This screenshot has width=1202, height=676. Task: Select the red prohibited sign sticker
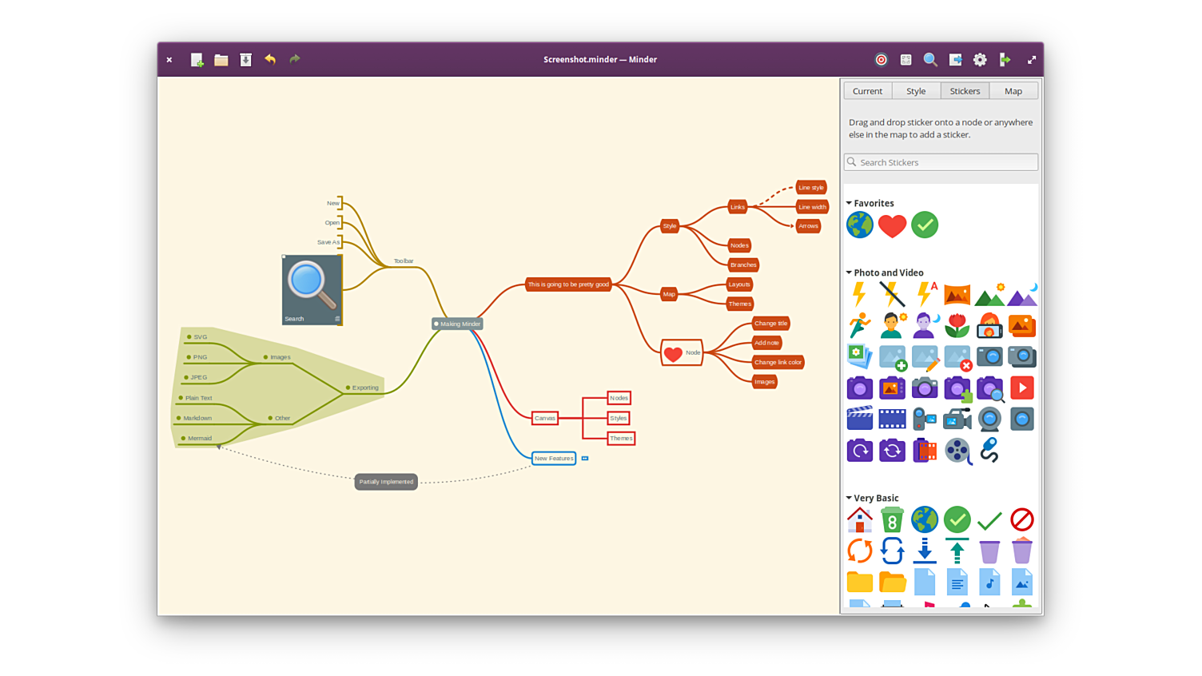1021,520
